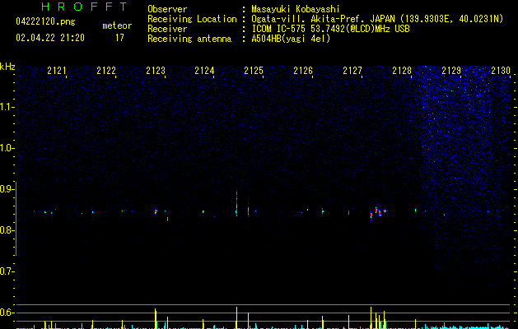
Task: Click the 2125 time marker
Action: [254, 71]
